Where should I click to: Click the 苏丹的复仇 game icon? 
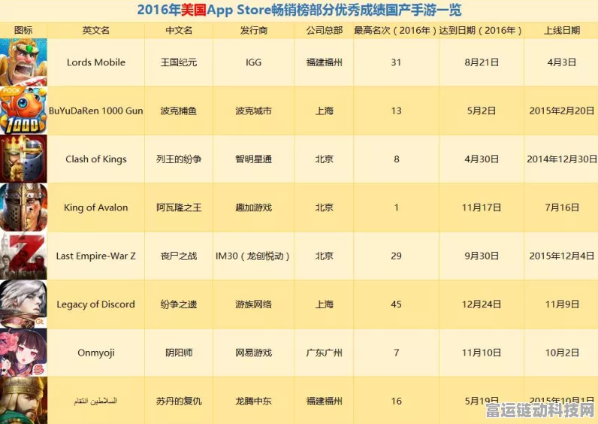23,401
